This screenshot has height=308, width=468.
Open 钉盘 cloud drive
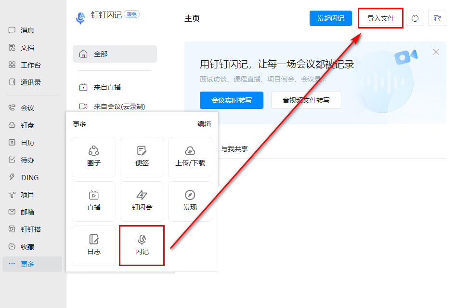[x=22, y=125]
